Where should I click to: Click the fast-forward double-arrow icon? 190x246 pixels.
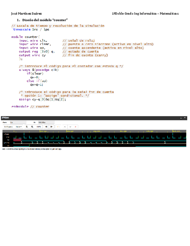pos(51,127)
